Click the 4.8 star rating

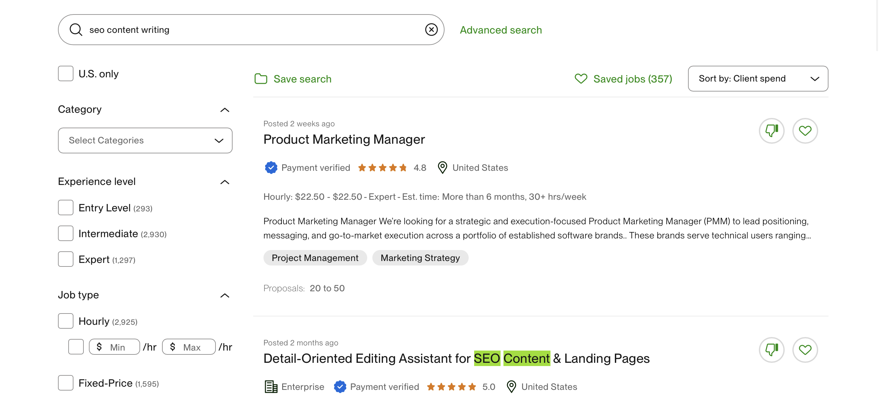point(392,168)
